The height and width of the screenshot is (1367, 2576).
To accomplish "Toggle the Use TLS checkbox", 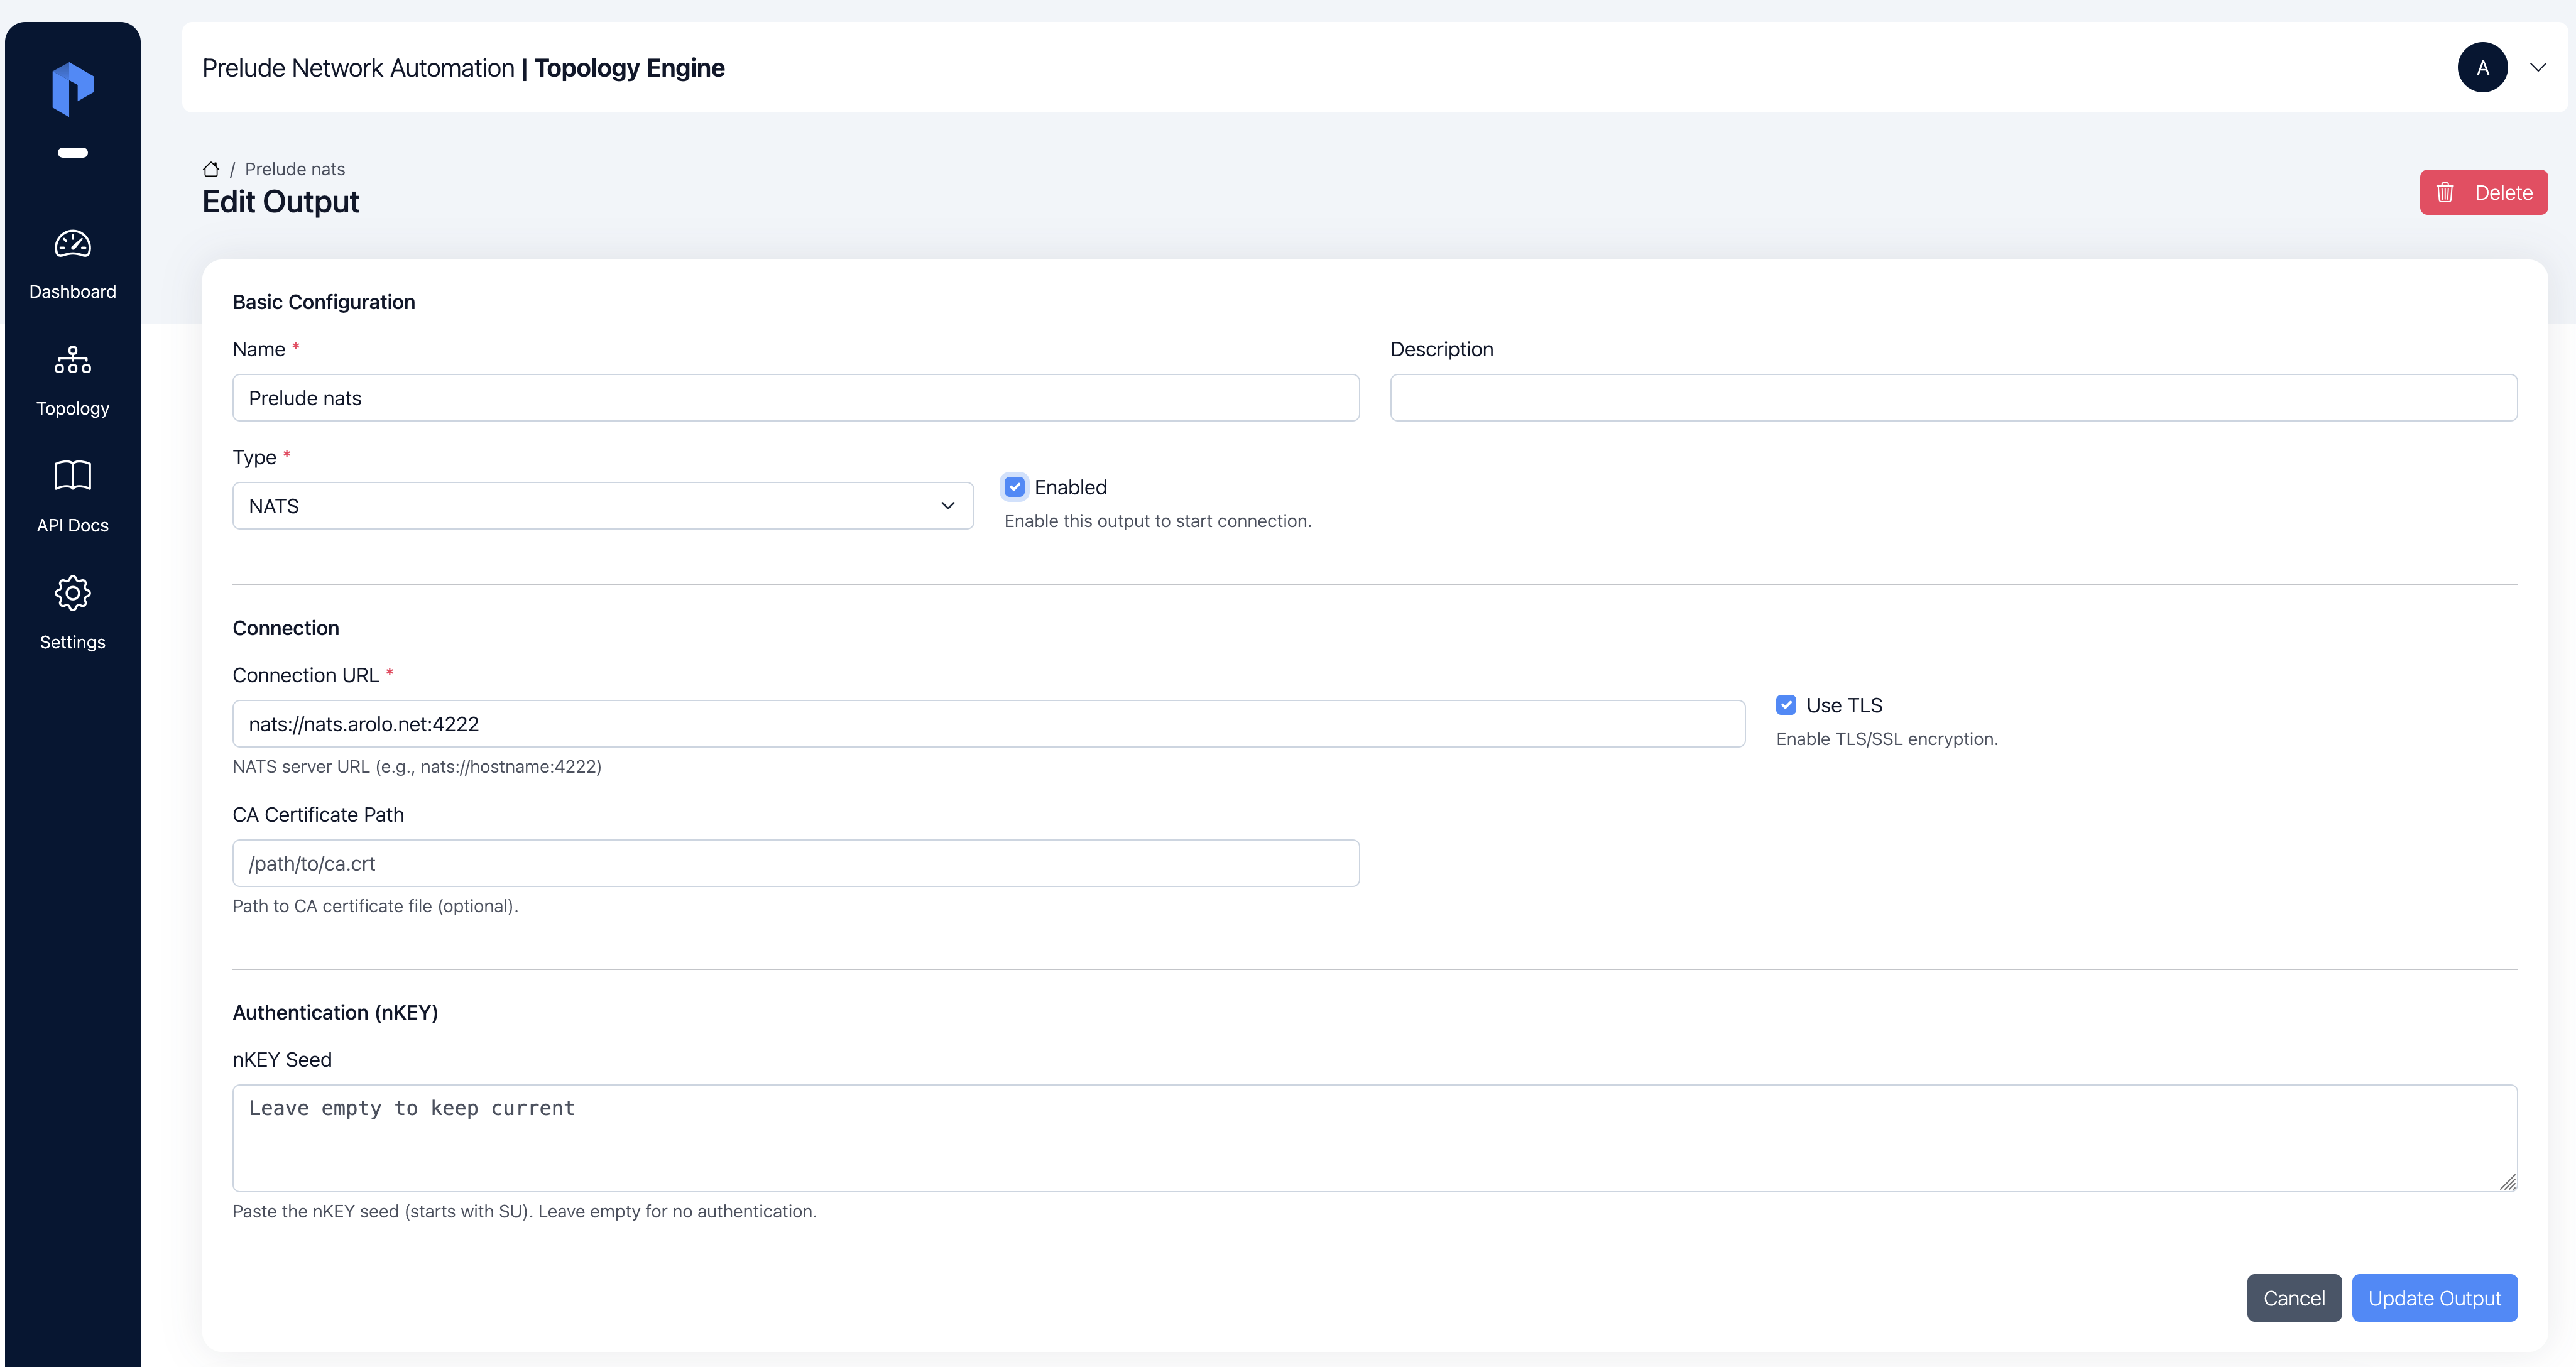I will point(1786,705).
